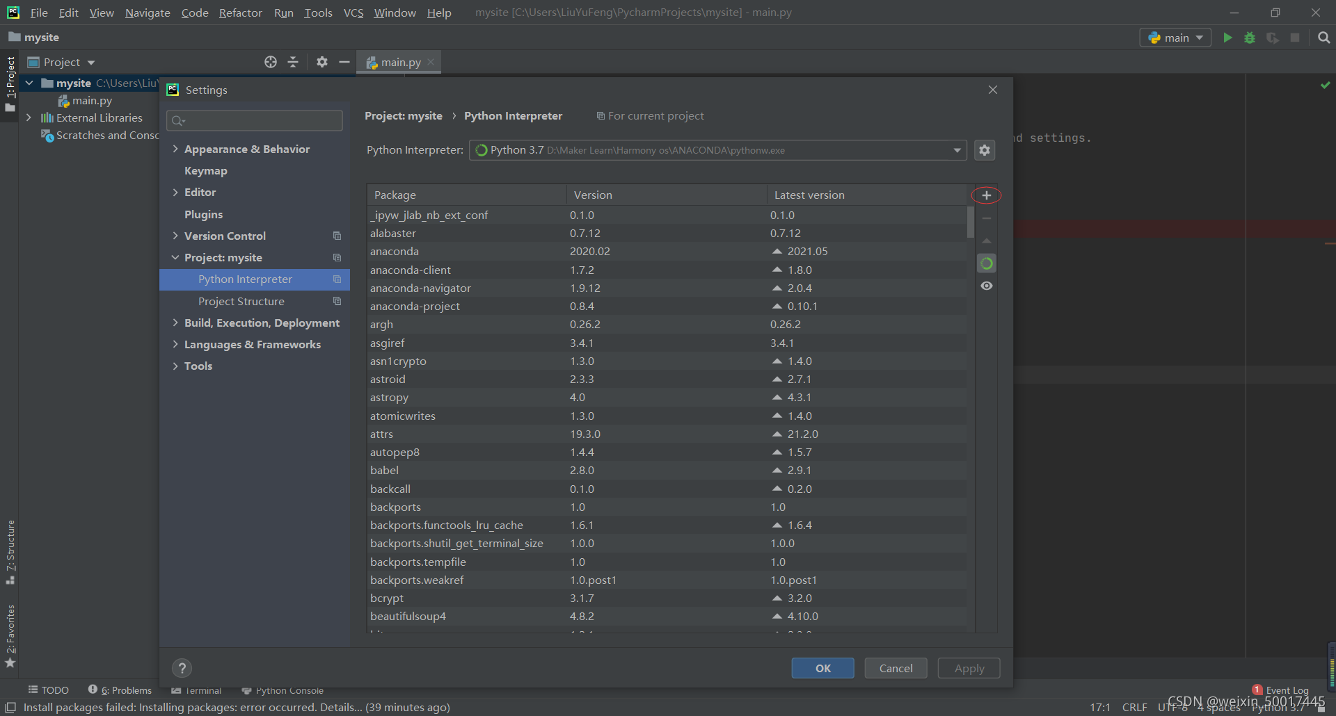Open the Project view dropdown

pos(61,62)
